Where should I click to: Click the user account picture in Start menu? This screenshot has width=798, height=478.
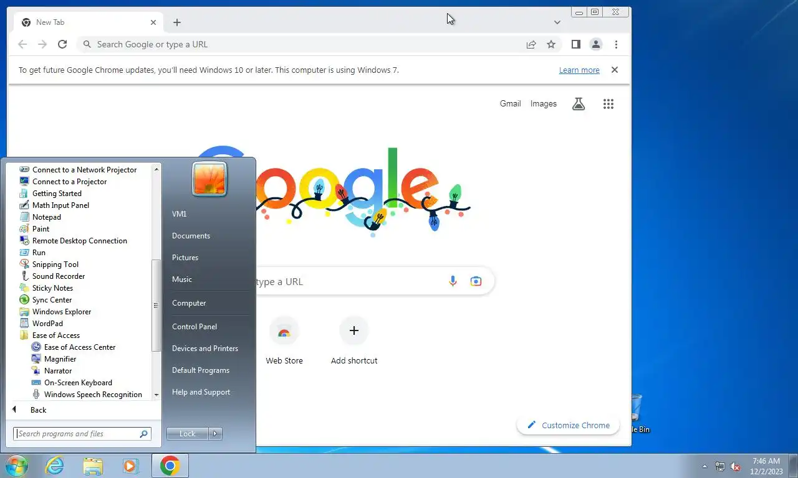pyautogui.click(x=209, y=179)
